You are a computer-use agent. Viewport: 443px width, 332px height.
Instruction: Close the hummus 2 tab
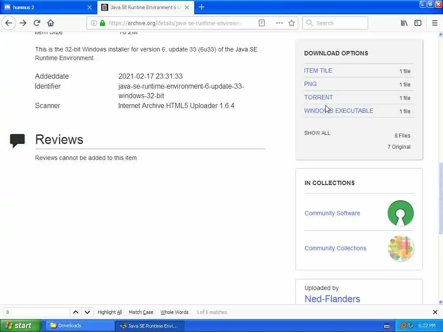[x=89, y=7]
